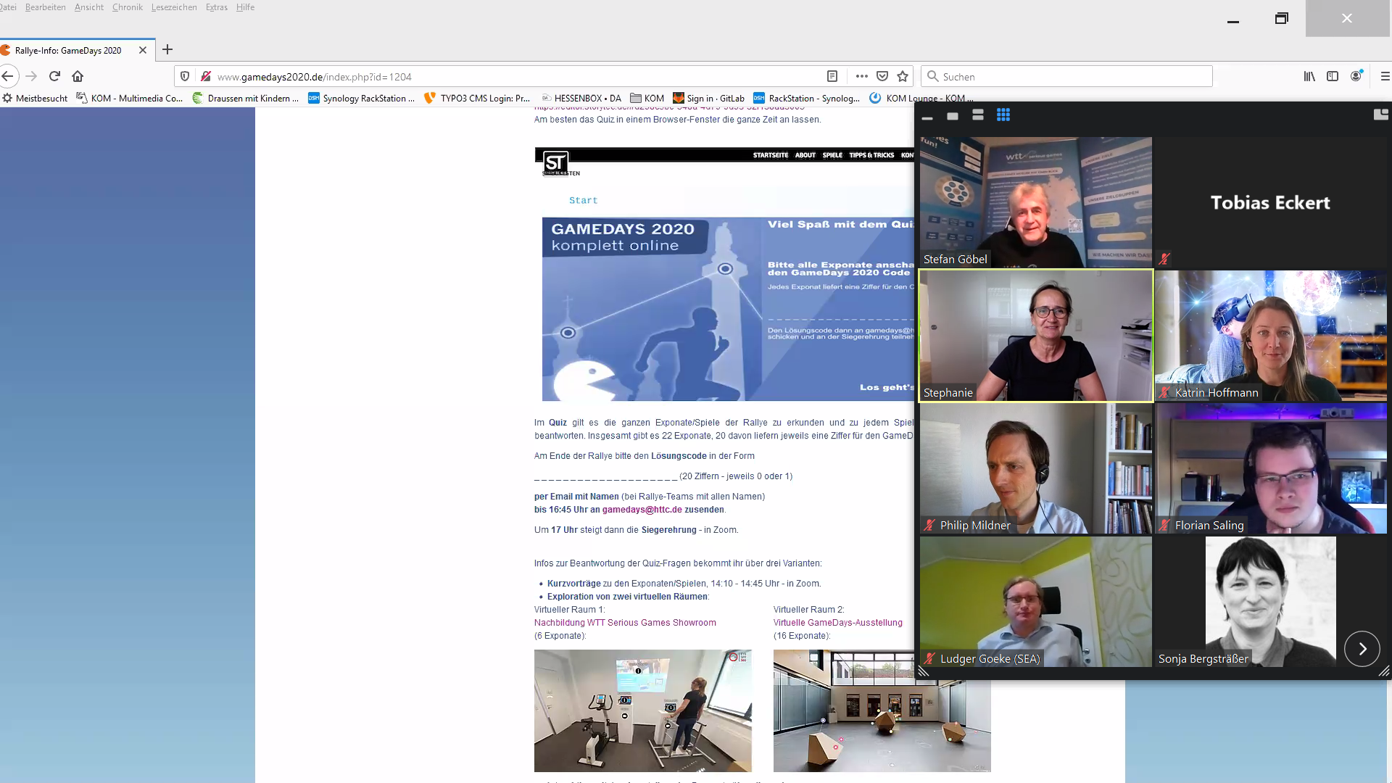
Task: Open a new browser tab
Action: point(167,49)
